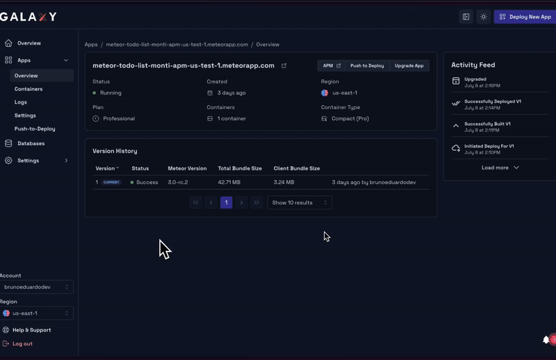The image size is (556, 360).
Task: Click Initiated Deploy For V1 cloud icon
Action: pyautogui.click(x=456, y=148)
